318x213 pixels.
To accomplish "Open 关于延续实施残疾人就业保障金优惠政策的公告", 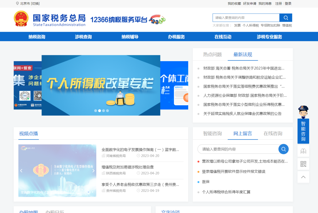I will click(242, 114).
